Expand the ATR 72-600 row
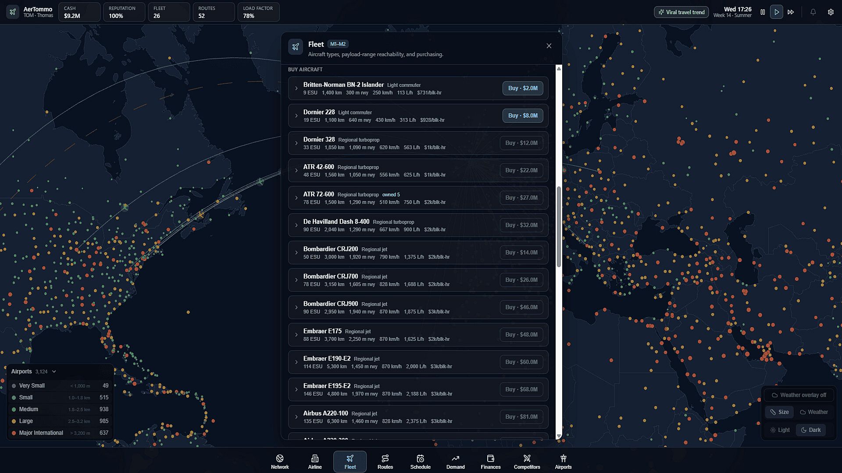This screenshot has height=473, width=842. click(x=296, y=198)
